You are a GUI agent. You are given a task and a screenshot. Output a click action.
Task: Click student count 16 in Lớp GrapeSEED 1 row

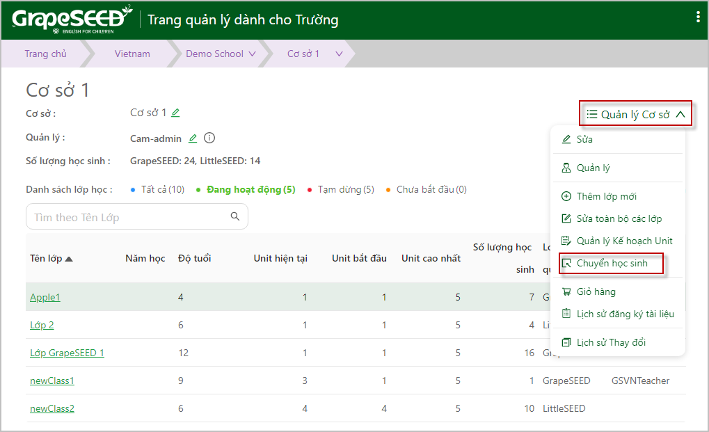[x=529, y=353]
